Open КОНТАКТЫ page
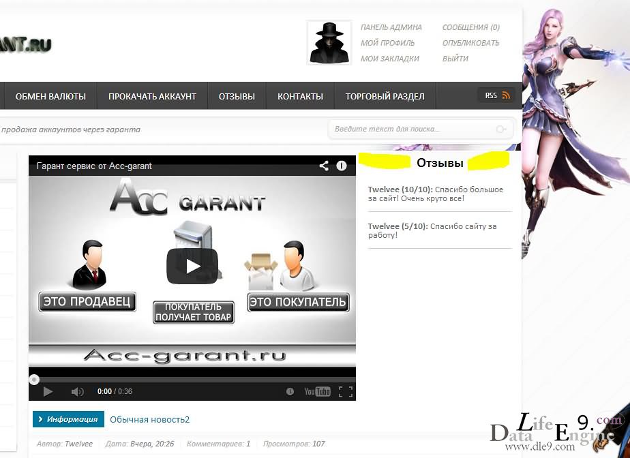The image size is (630, 458). (300, 96)
